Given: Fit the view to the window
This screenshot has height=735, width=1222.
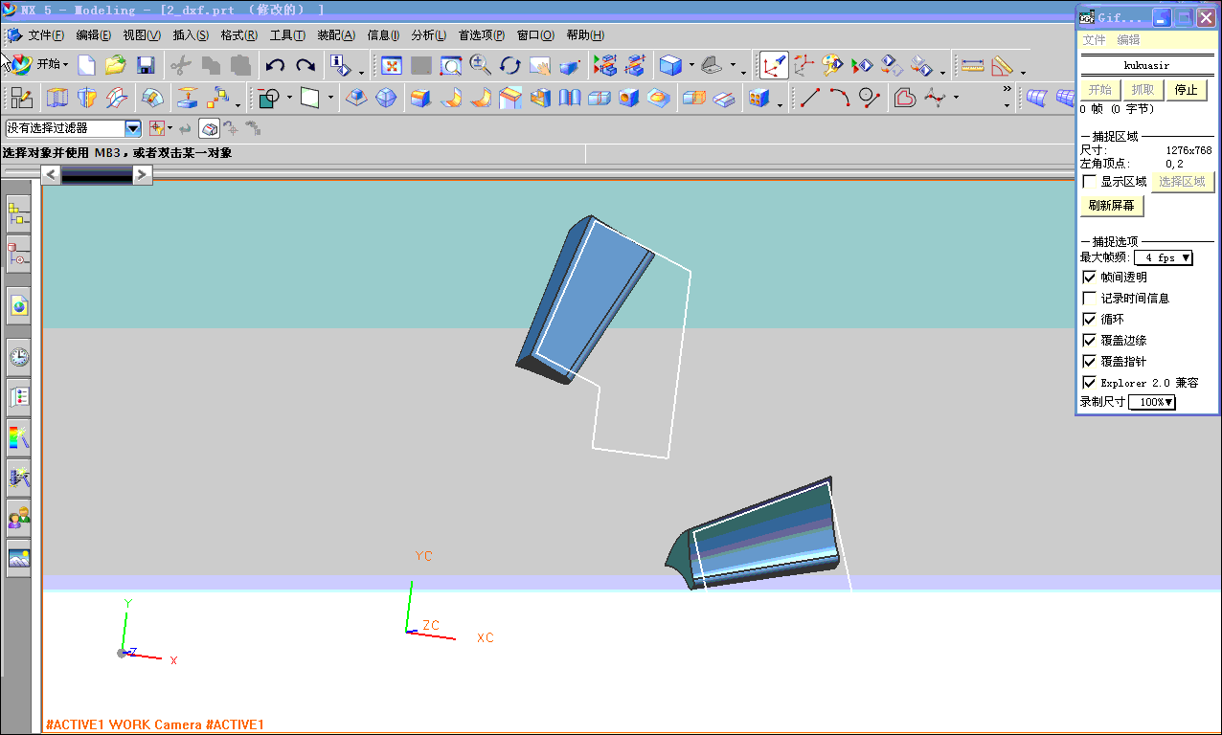Looking at the screenshot, I should (392, 65).
